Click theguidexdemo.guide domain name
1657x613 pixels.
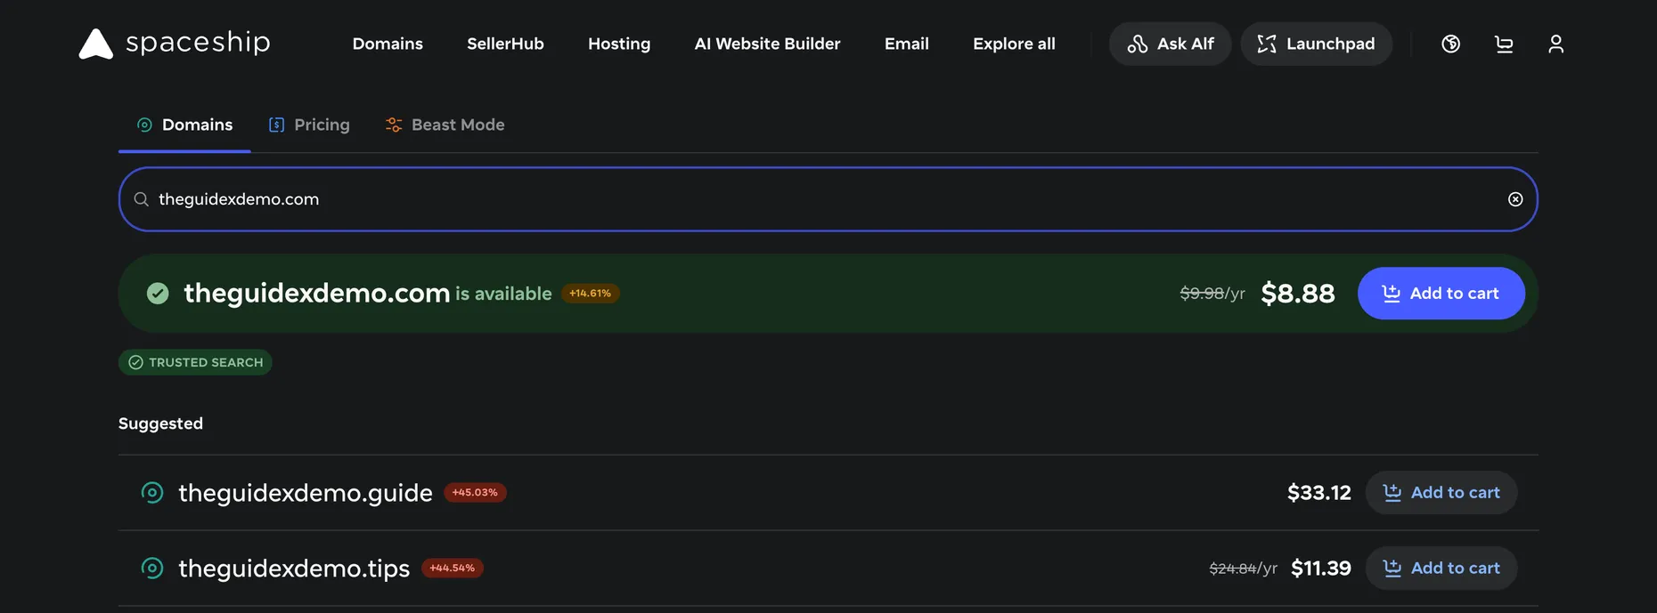point(306,492)
